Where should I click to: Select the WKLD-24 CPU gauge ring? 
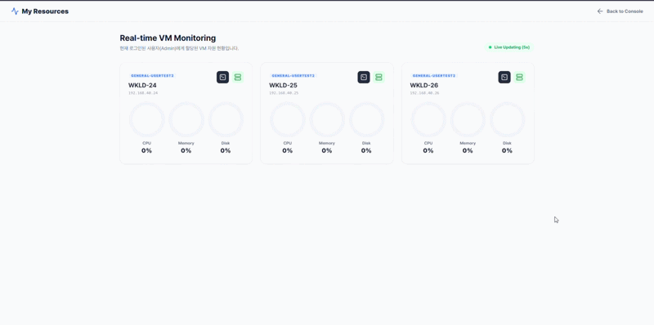pos(147,119)
